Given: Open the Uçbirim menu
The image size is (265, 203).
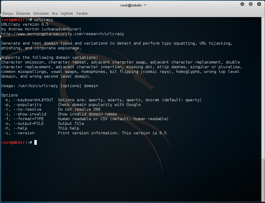Looking at the screenshot, I should click(x=67, y=13).
